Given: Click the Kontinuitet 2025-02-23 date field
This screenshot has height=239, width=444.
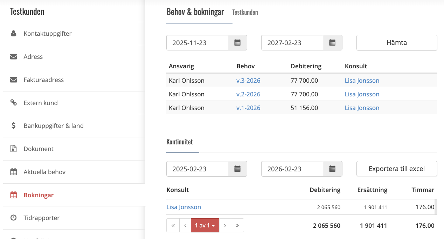Looking at the screenshot, I should 197,169.
